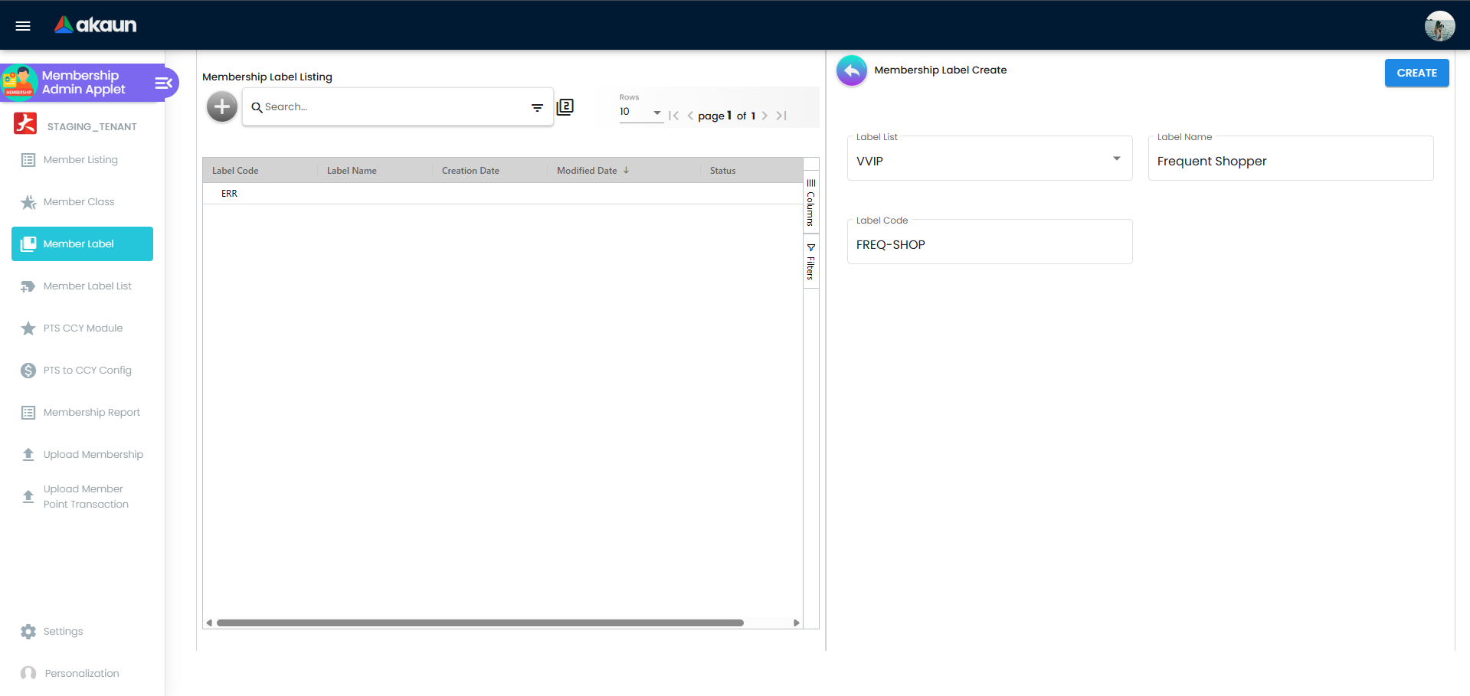Open the Label List dropdown showing VVIP
Image resolution: width=1470 pixels, height=696 pixels.
[1116, 158]
